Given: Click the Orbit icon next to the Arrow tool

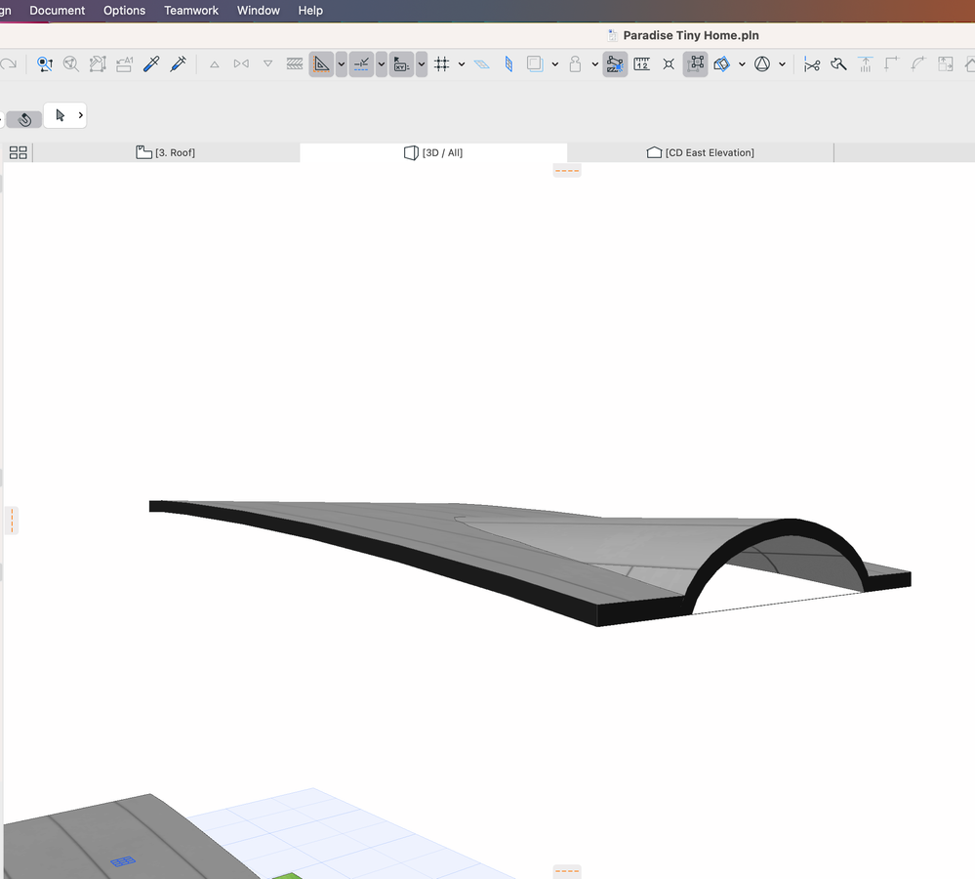Looking at the screenshot, I should pyautogui.click(x=22, y=118).
